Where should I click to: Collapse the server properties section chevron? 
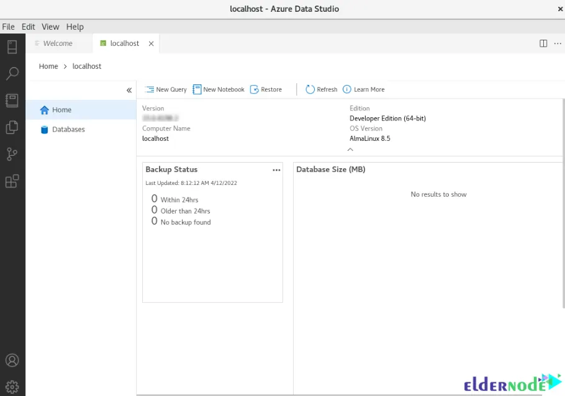click(350, 150)
